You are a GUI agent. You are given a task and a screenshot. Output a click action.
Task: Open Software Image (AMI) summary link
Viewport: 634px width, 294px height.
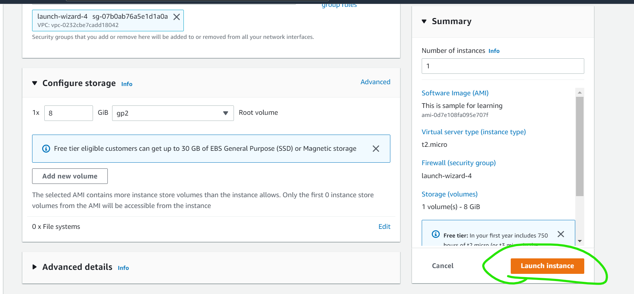[455, 93]
